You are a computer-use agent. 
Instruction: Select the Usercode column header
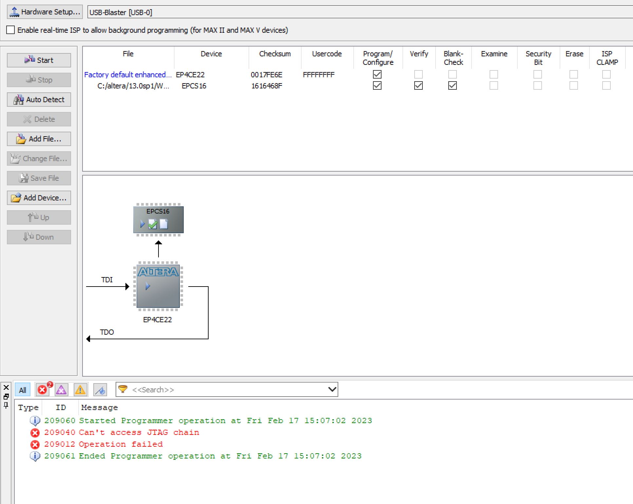327,54
